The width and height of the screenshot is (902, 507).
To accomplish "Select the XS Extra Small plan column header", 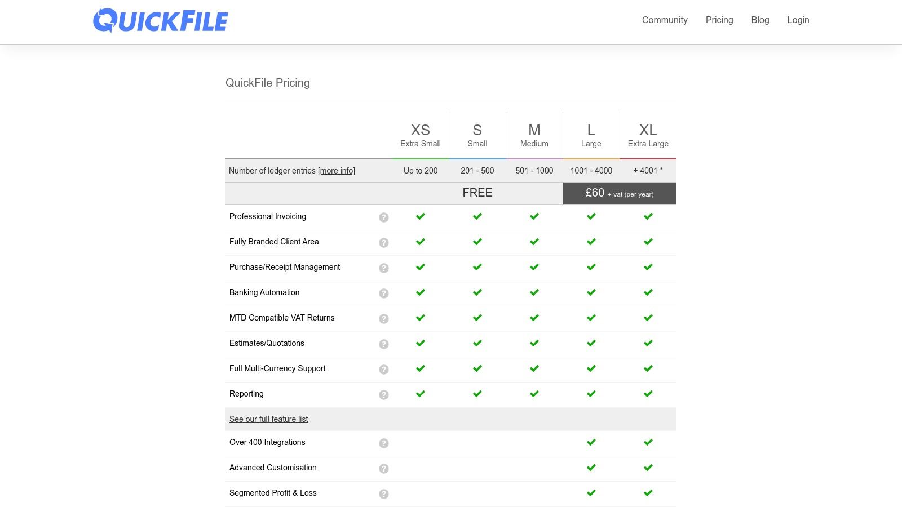I will pyautogui.click(x=420, y=134).
